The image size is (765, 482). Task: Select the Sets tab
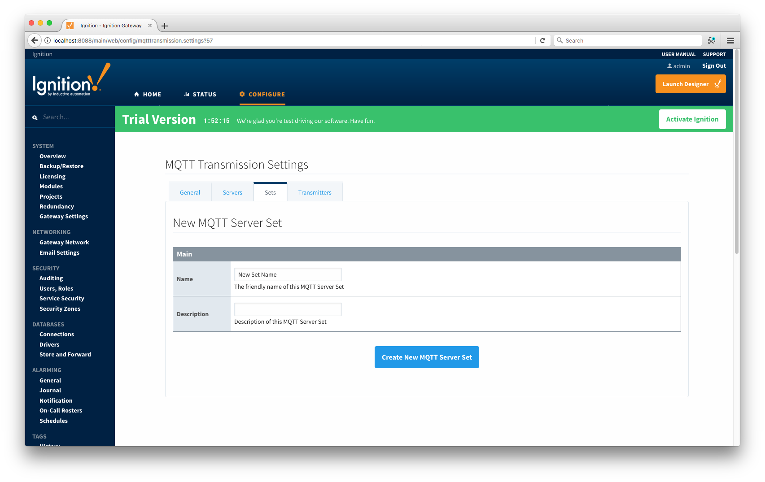(270, 192)
